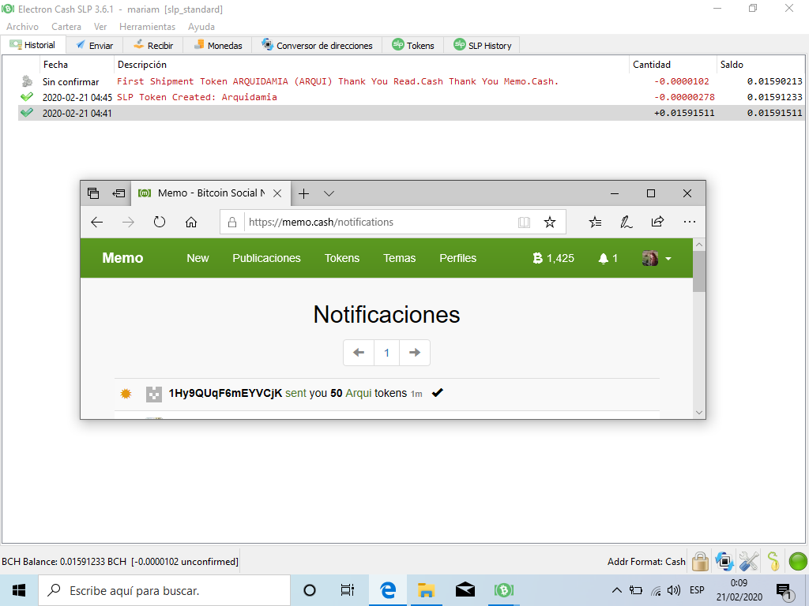Viewport: 809px width, 606px height.
Task: Close the Memo browser tab
Action: pyautogui.click(x=277, y=193)
